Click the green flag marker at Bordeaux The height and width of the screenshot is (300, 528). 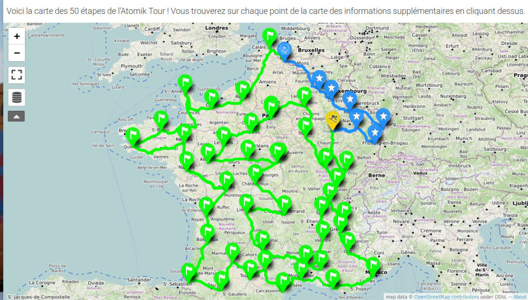[x=207, y=231]
